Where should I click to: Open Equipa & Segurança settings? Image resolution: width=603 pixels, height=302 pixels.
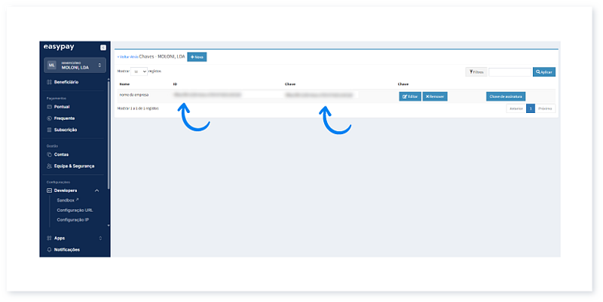pyautogui.click(x=74, y=166)
